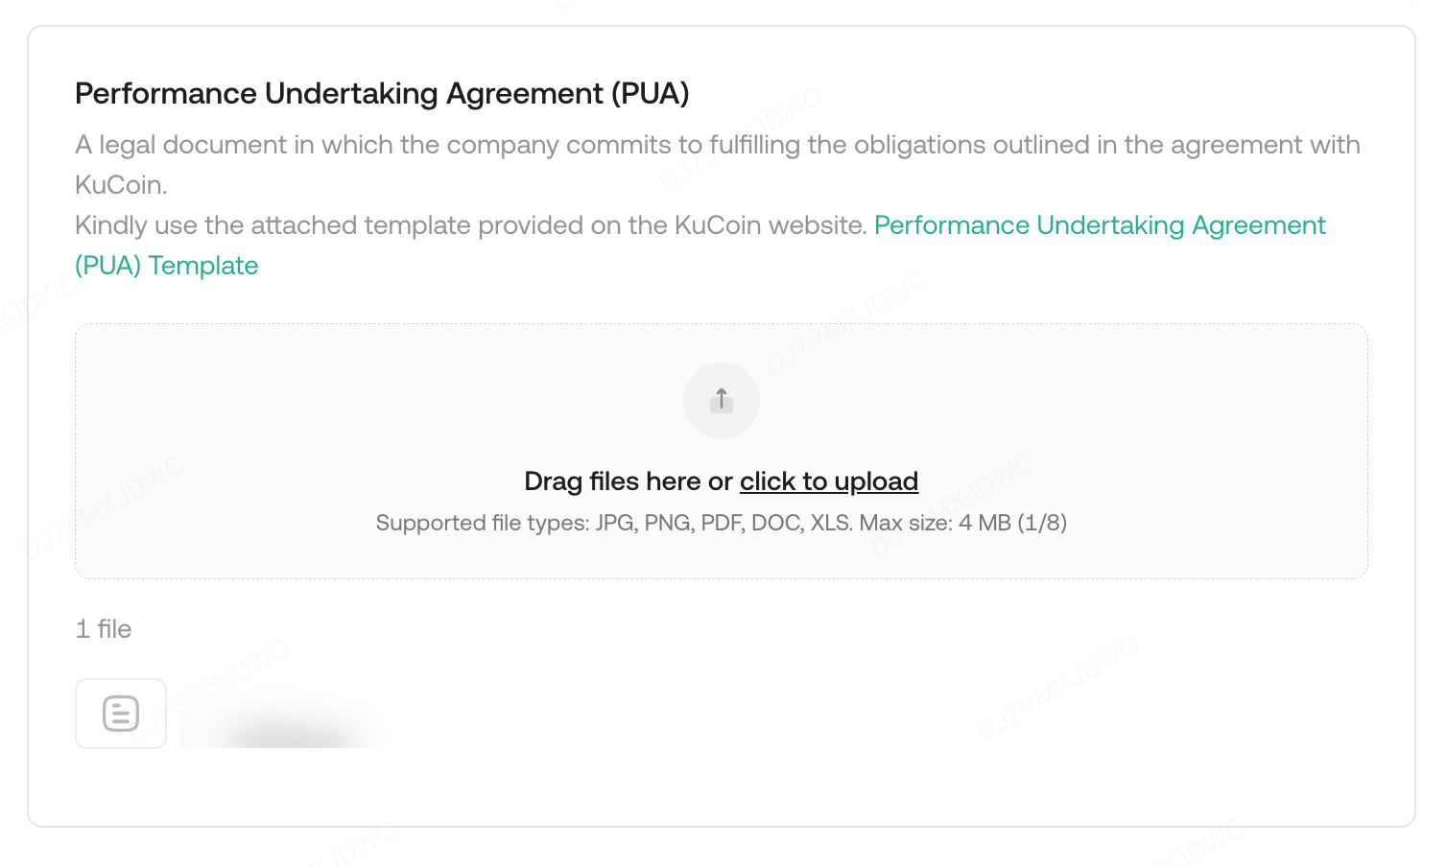Click the 'Drag files here or' text
Image resolution: width=1447 pixels, height=867 pixels.
[628, 481]
